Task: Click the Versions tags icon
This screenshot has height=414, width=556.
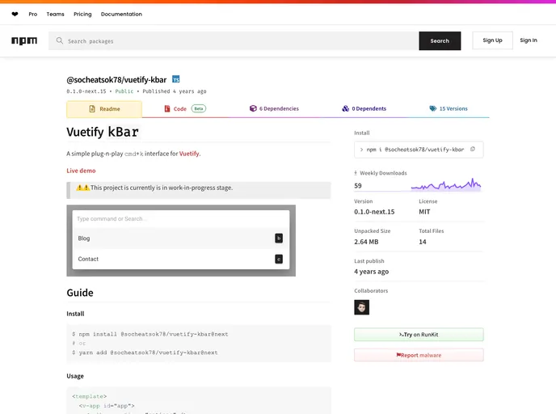Action: (x=433, y=108)
